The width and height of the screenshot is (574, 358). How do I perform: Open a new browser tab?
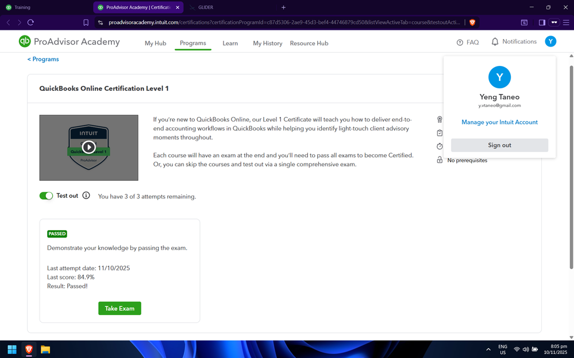click(283, 7)
